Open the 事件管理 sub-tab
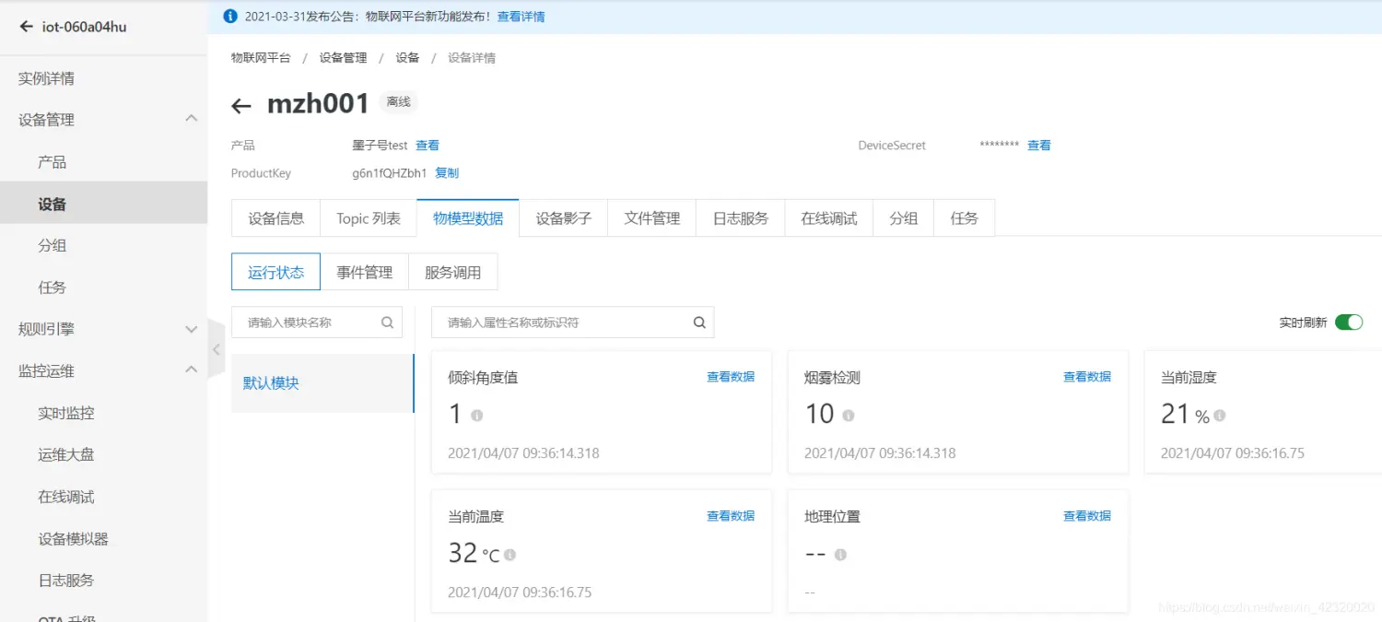Image resolution: width=1382 pixels, height=622 pixels. [x=364, y=272]
